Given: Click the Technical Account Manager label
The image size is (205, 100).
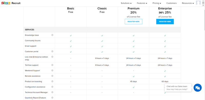Looking at the screenshot, I should pos(36,92).
